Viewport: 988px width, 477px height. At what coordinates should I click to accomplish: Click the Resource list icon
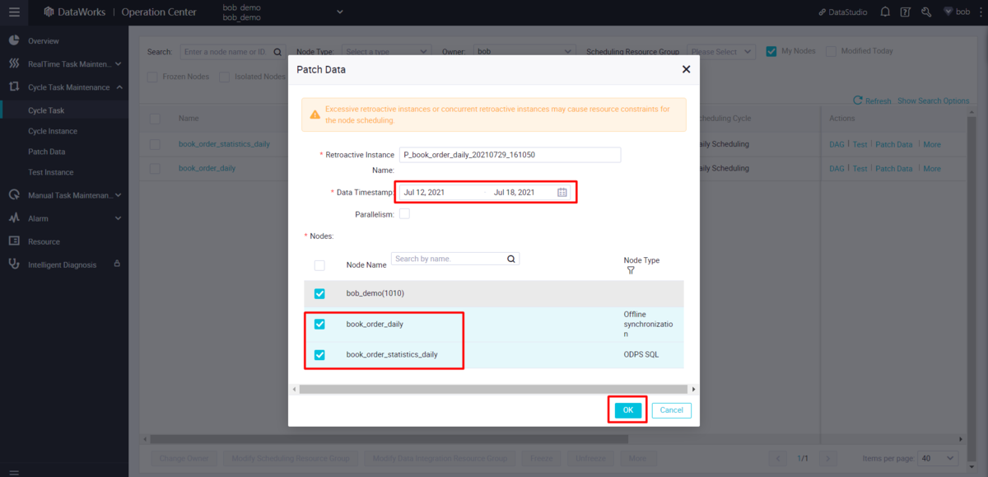[14, 241]
